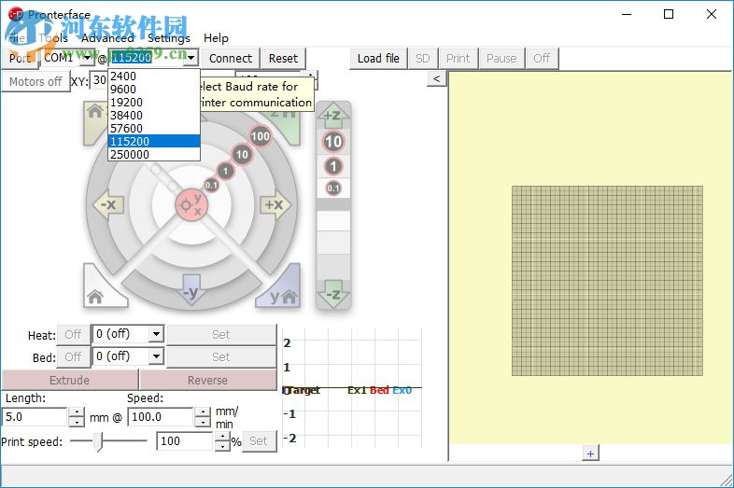Image resolution: width=734 pixels, height=488 pixels.
Task: Click the extrude Speed spinner arrows
Action: tap(203, 417)
